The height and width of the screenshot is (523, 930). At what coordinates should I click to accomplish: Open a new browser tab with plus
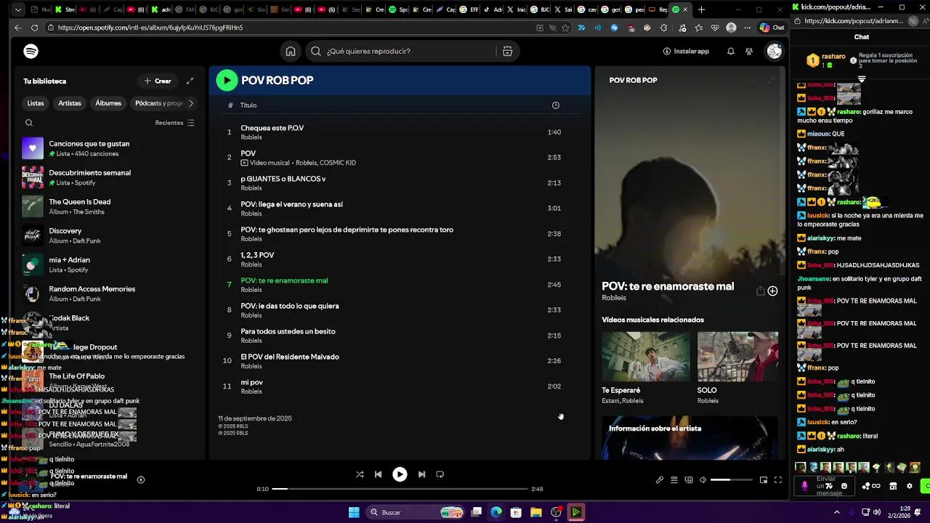[701, 9]
